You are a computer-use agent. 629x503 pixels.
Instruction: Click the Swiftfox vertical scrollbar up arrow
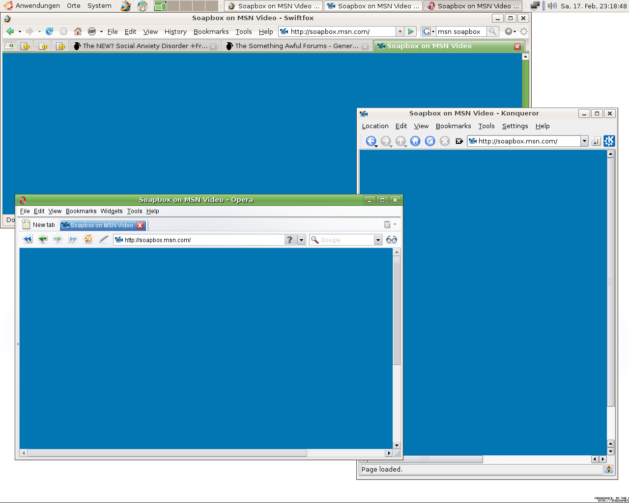click(525, 56)
